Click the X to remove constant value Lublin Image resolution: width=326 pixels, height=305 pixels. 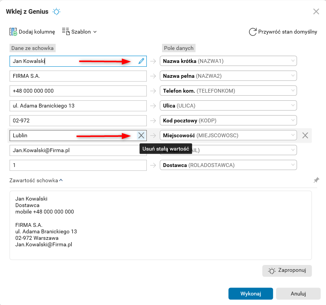coord(141,135)
